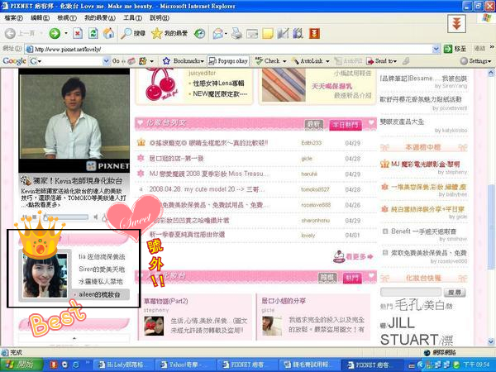
Task: Run the Google toolbar spell Check
Action: coord(268,60)
